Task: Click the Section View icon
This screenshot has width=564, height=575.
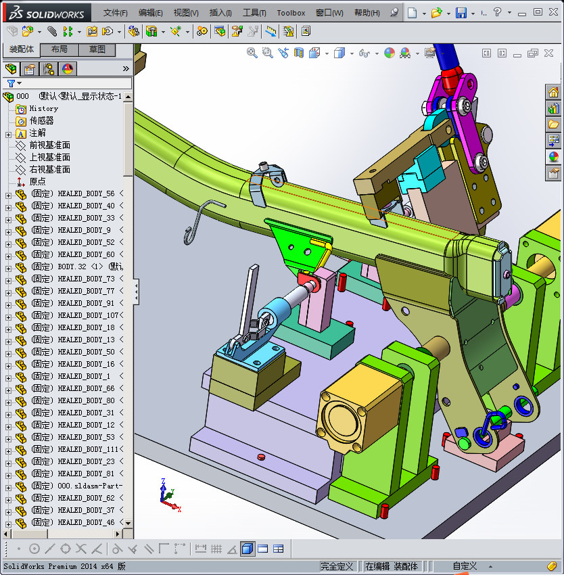Action: pos(299,53)
